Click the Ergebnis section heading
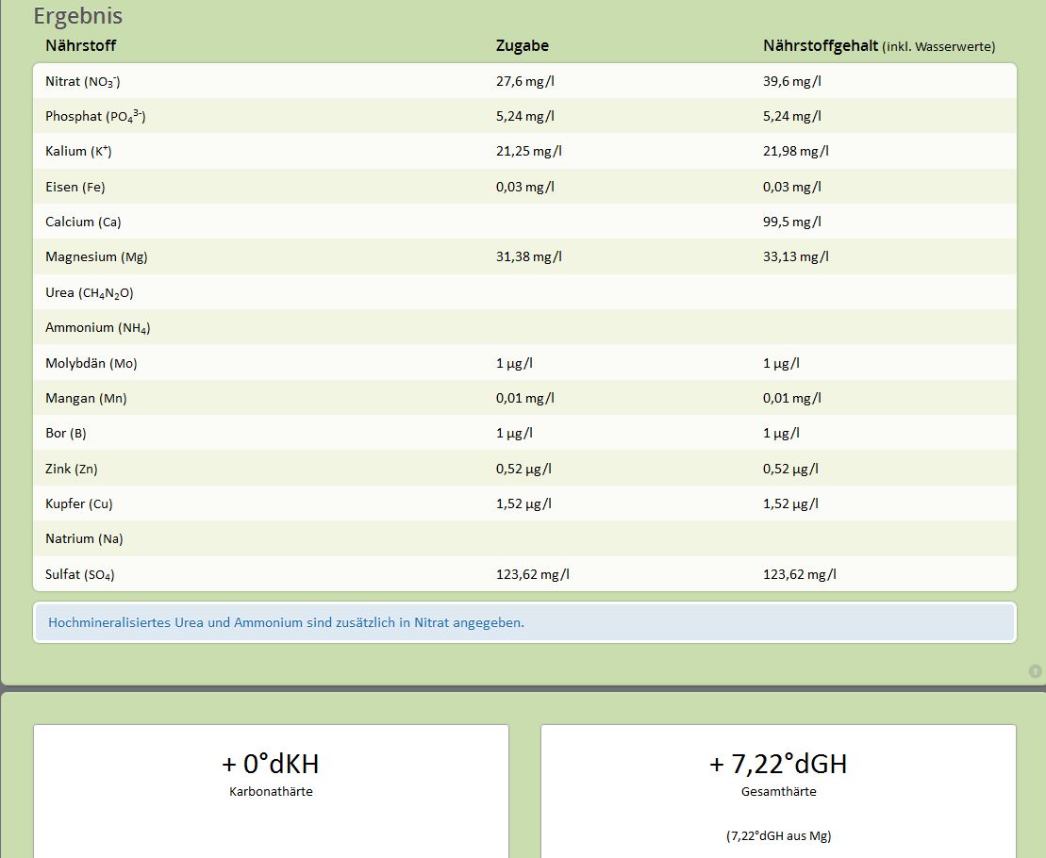Viewport: 1046px width, 858px height. (x=77, y=16)
